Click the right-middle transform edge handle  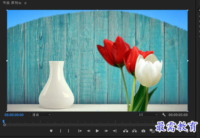188,61
